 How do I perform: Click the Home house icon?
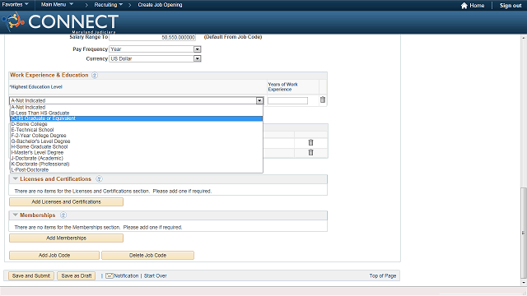464,6
